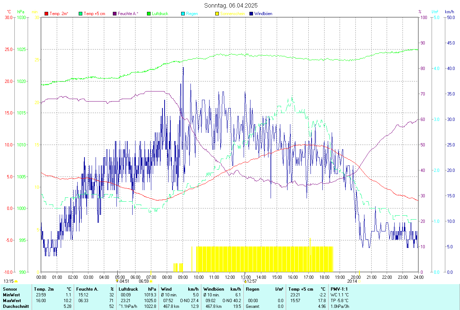This screenshot has width=460, height=310.
Task: Click the average humidity value 52
Action: coord(112,306)
